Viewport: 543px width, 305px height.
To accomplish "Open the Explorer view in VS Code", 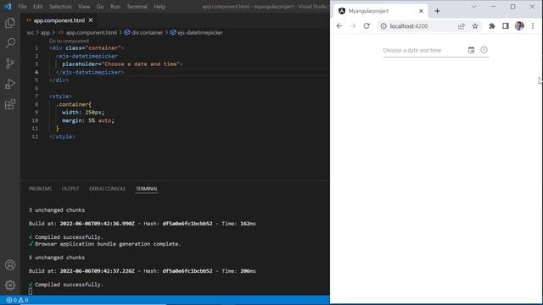I will tap(10, 23).
